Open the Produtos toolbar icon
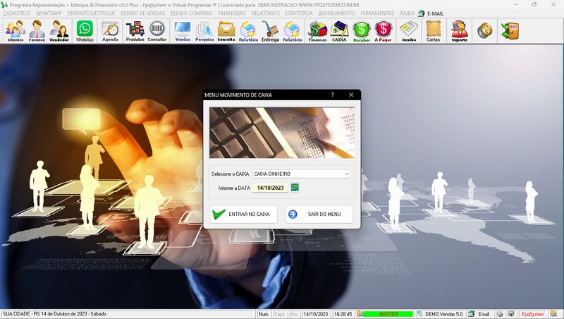This screenshot has width=564, height=319. (135, 31)
